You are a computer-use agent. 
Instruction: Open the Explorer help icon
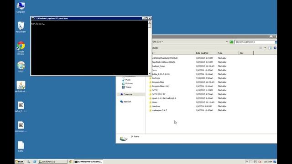pyautogui.click(x=275, y=48)
